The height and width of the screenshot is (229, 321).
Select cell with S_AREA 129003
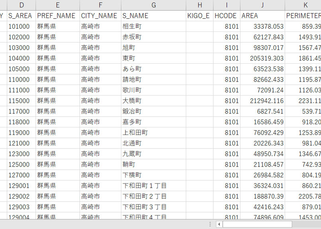[21, 207]
